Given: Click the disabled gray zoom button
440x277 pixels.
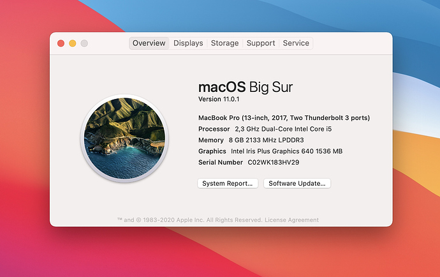Looking at the screenshot, I should tap(84, 43).
